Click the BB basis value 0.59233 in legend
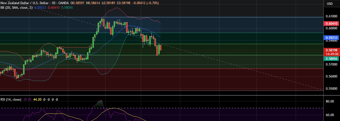 point(40,8)
